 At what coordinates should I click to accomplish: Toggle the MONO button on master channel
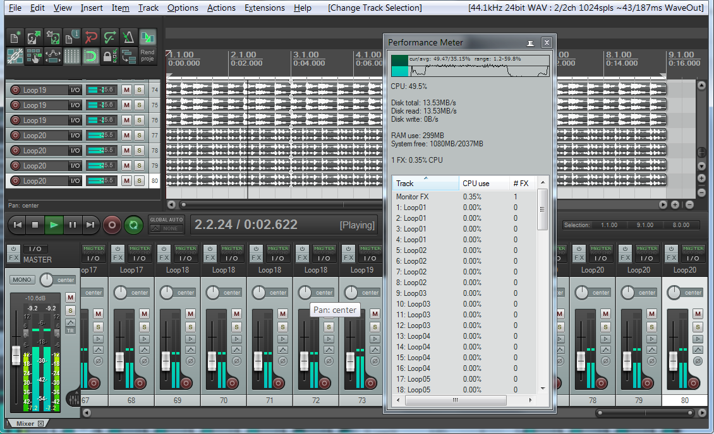[x=22, y=279]
